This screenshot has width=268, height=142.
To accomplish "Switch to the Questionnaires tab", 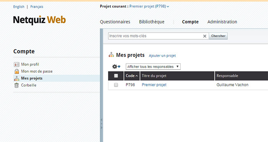I will pyautogui.click(x=115, y=22).
